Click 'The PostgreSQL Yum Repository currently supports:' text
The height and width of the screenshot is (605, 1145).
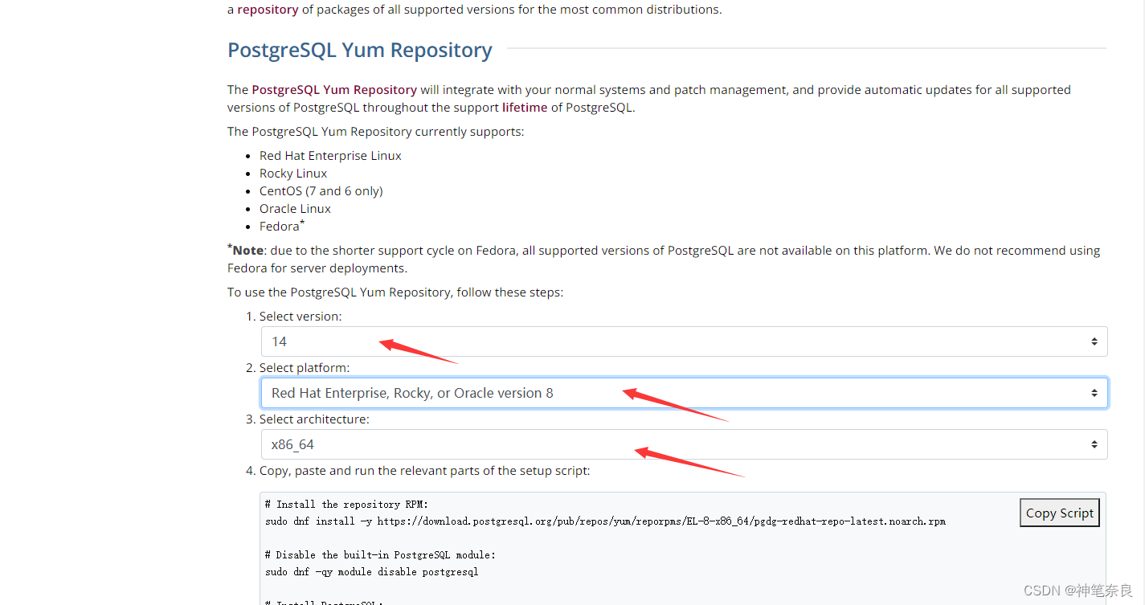click(x=375, y=132)
